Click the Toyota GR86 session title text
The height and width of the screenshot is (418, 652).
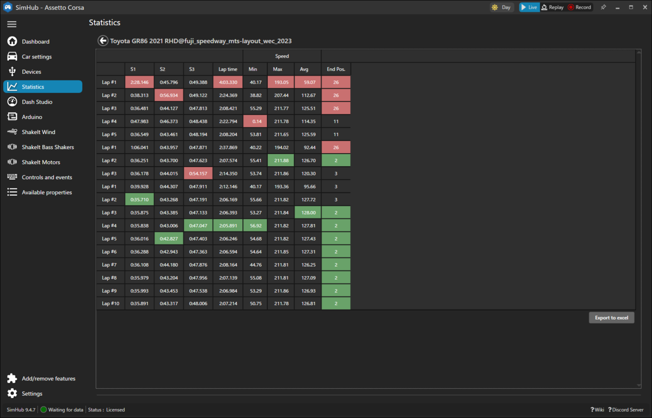[201, 41]
